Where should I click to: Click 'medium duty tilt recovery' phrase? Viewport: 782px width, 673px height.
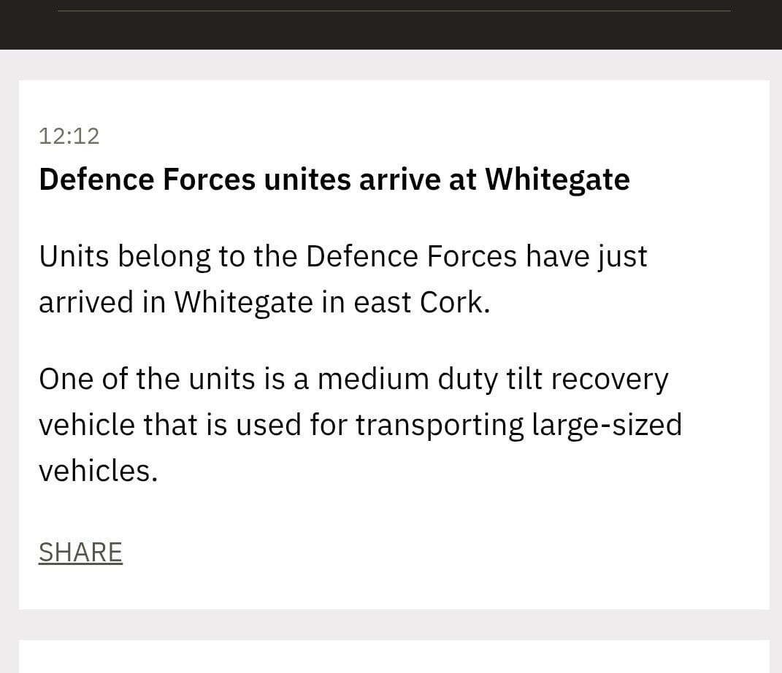coord(493,380)
